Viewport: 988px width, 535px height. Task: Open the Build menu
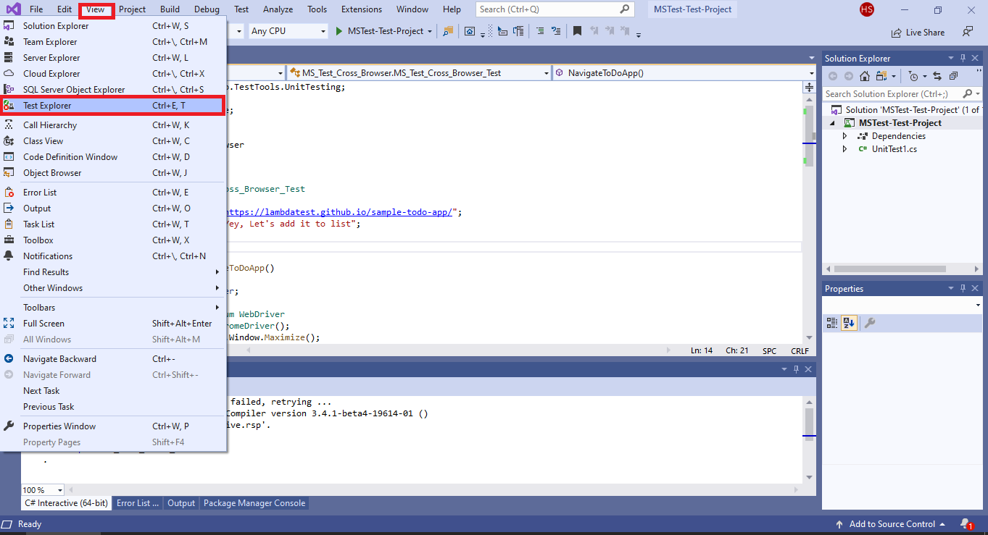pos(170,9)
